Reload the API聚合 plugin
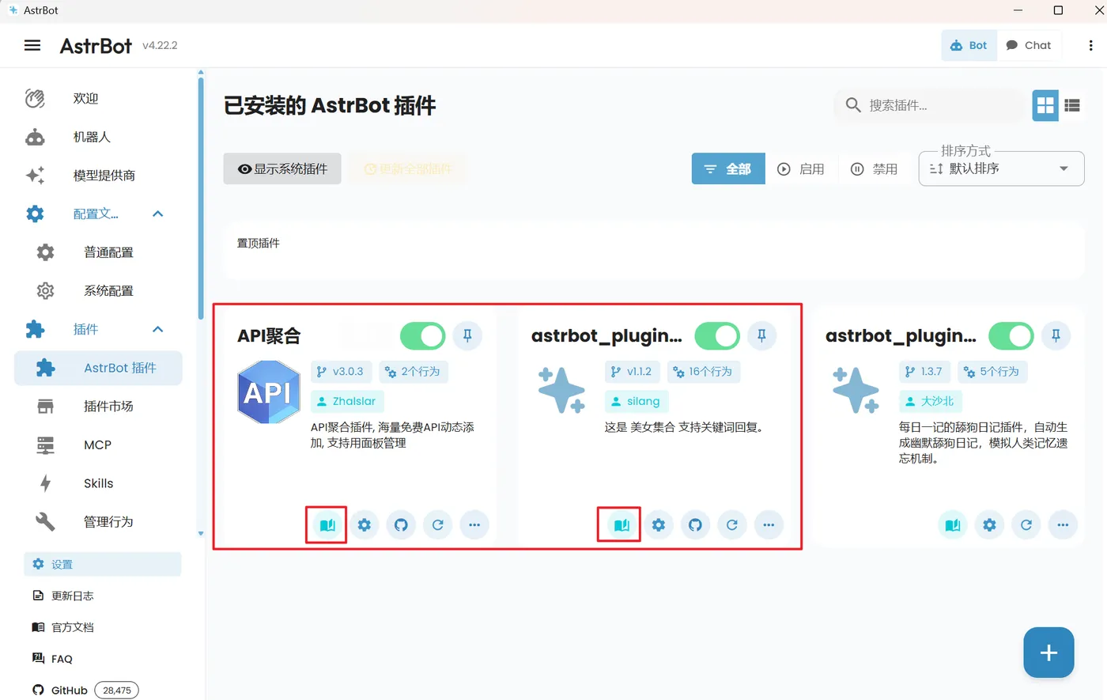Viewport: 1107px width, 700px height. (437, 524)
